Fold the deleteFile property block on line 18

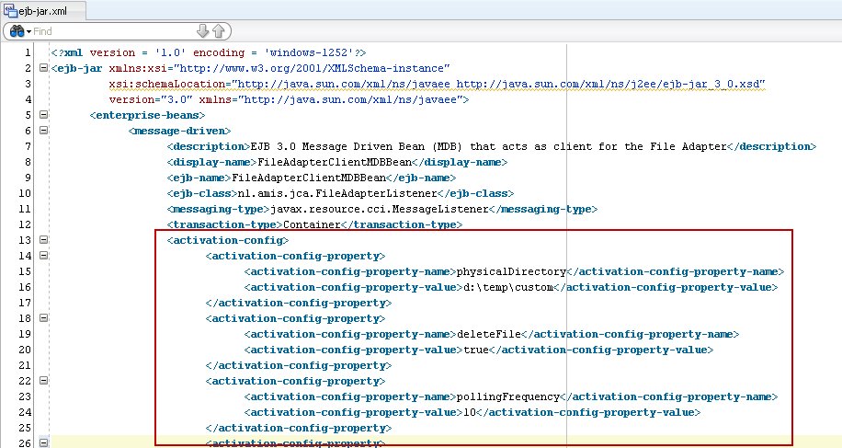[42, 318]
